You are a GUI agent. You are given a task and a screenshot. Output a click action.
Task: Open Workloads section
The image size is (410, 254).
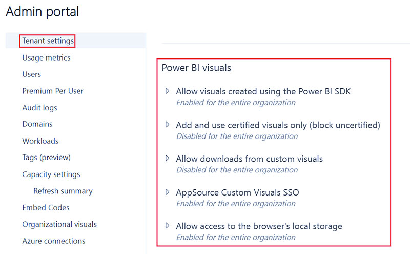[x=40, y=141]
